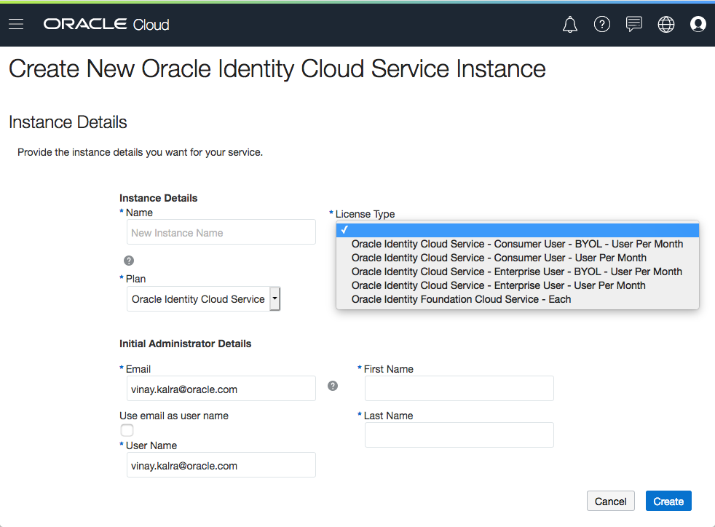Open the language globe icon
Viewport: 715px width, 527px height.
tap(666, 25)
